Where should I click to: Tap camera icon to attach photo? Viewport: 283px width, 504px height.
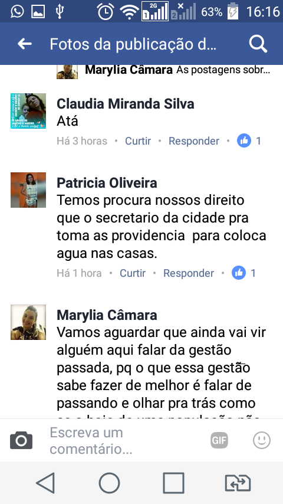[21, 440]
